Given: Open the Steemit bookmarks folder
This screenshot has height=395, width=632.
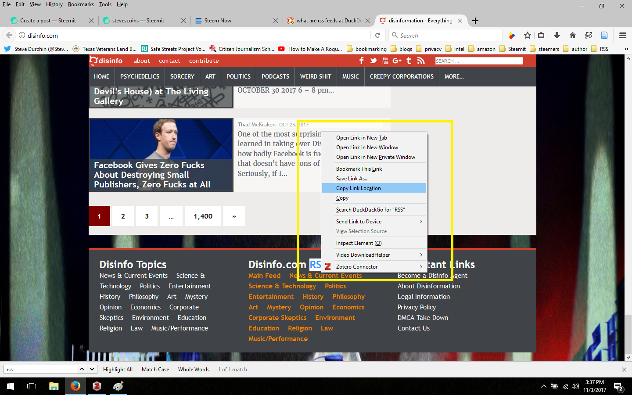Looking at the screenshot, I should coord(512,49).
